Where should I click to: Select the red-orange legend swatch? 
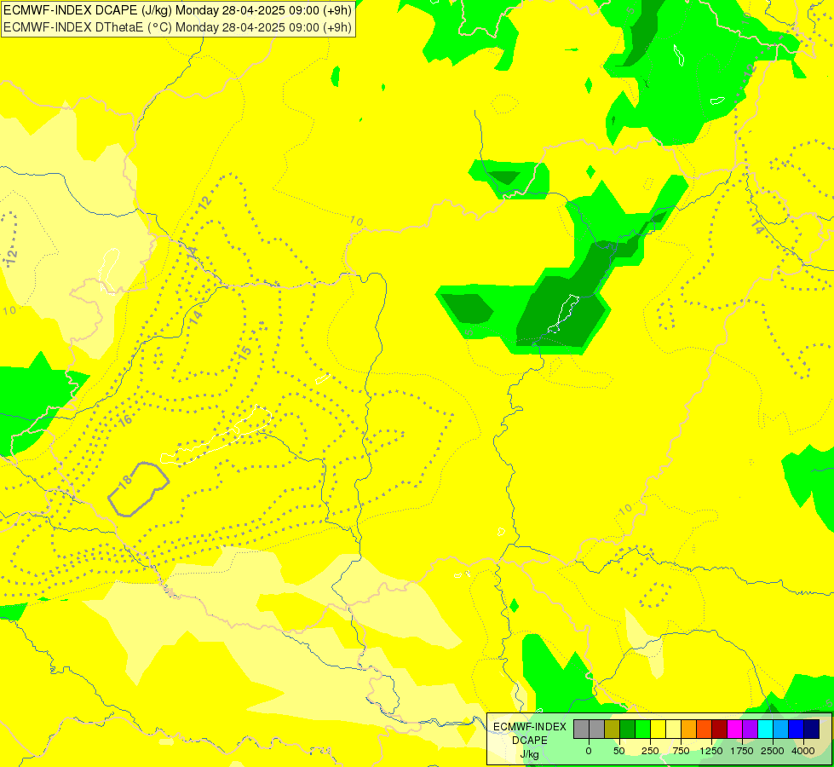pos(705,729)
